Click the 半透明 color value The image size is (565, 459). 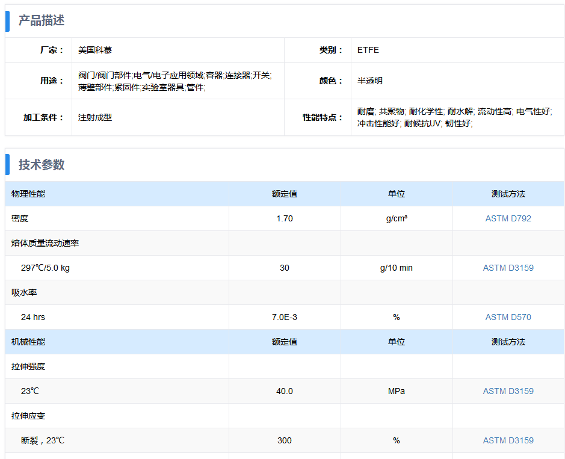click(370, 81)
